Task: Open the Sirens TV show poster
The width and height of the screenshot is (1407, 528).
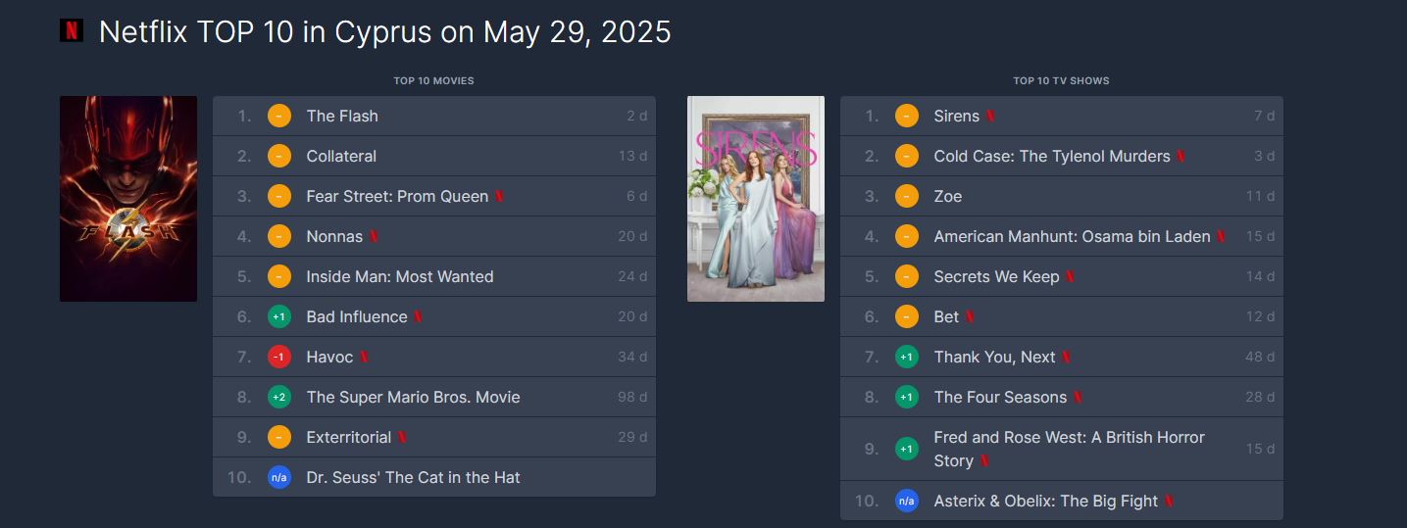Action: coord(756,199)
